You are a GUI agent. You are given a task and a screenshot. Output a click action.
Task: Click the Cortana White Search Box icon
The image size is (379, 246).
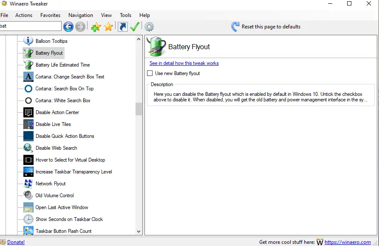[x=28, y=101]
